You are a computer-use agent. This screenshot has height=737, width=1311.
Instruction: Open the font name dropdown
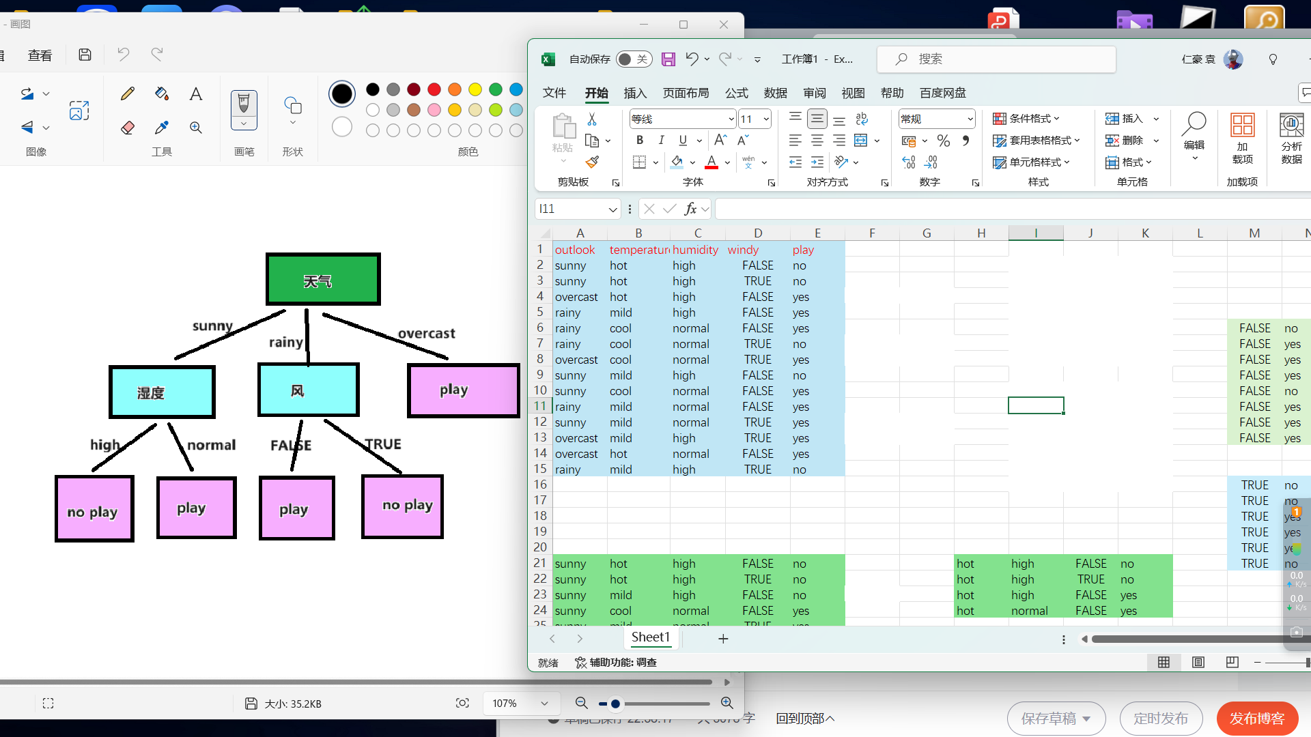pos(731,119)
